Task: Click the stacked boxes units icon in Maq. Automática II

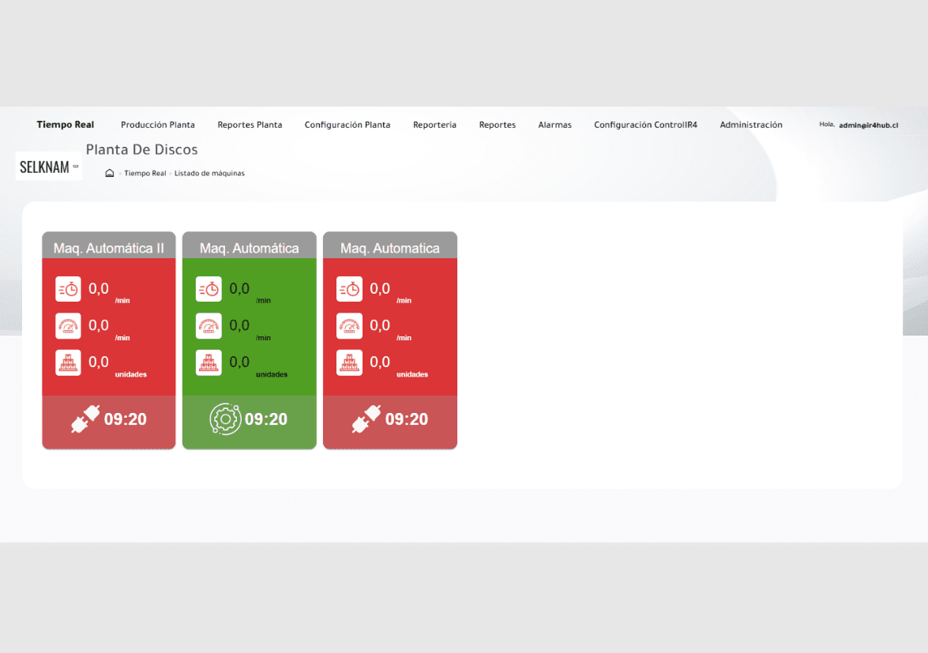Action: tap(68, 362)
